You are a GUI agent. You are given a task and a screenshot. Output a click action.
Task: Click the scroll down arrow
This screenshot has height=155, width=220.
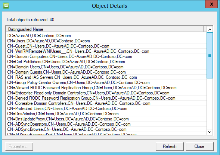(210, 132)
